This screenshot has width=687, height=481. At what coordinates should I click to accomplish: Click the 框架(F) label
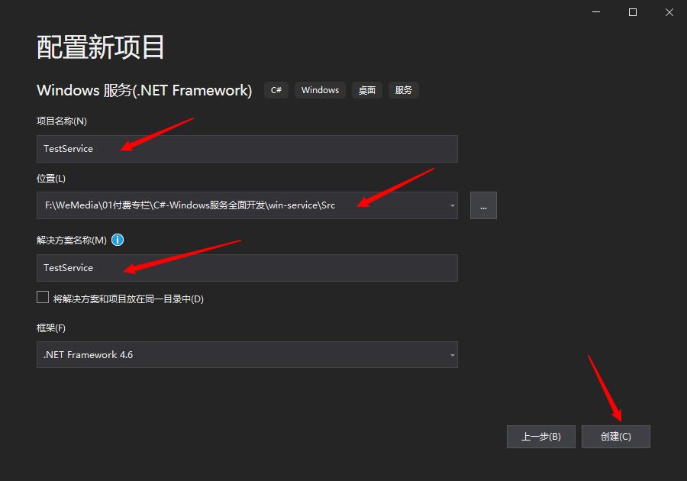(51, 328)
